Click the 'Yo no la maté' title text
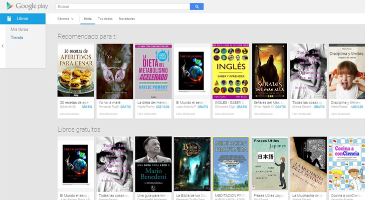365x200 pixels. tap(109, 102)
